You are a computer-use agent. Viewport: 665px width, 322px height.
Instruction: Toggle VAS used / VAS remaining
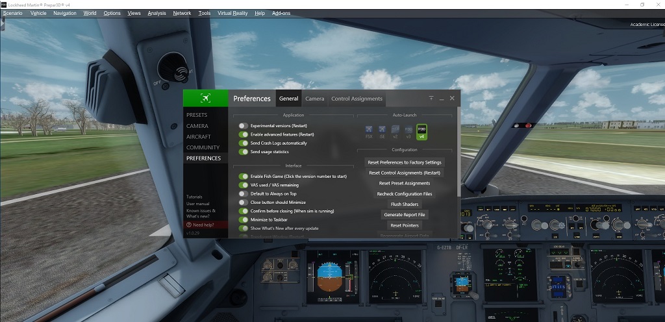pyautogui.click(x=244, y=185)
